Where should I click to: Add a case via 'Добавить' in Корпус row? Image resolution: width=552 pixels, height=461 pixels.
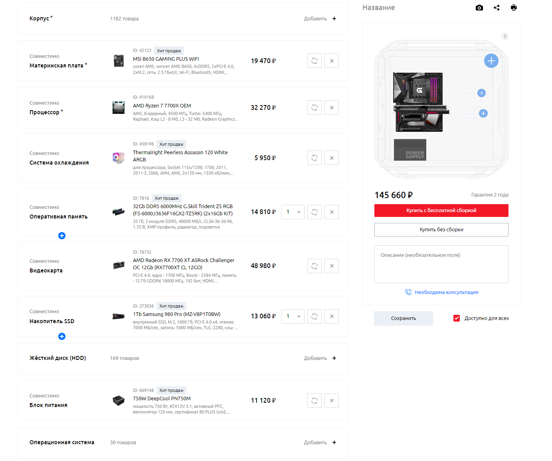click(x=320, y=19)
